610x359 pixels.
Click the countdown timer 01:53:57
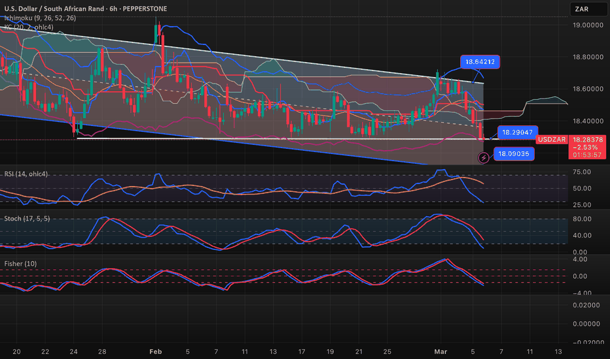coord(588,155)
